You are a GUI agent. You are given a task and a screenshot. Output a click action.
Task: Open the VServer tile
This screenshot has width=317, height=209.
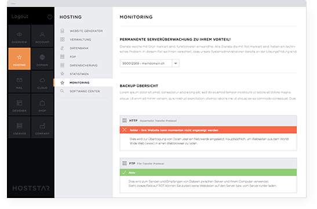click(19, 127)
